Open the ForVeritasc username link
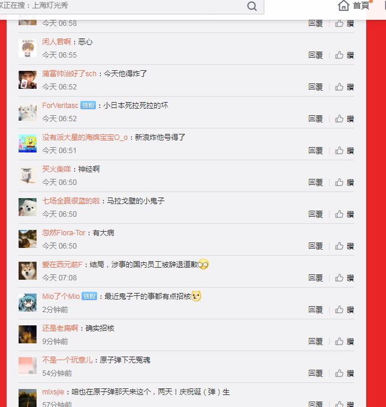Image resolution: width=386 pixels, height=407 pixels. [x=60, y=106]
